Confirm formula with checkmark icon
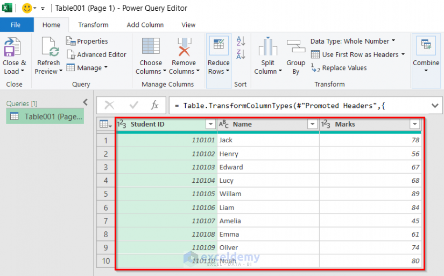The image size is (444, 276). pos(133,106)
